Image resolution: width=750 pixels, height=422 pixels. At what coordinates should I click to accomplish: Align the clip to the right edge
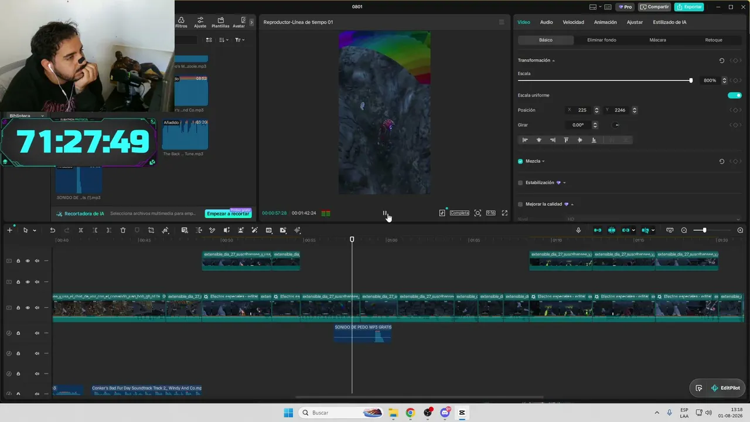tap(553, 140)
